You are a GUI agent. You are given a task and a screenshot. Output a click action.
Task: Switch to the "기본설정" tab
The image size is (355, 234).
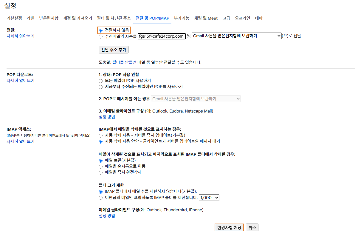tap(14, 18)
